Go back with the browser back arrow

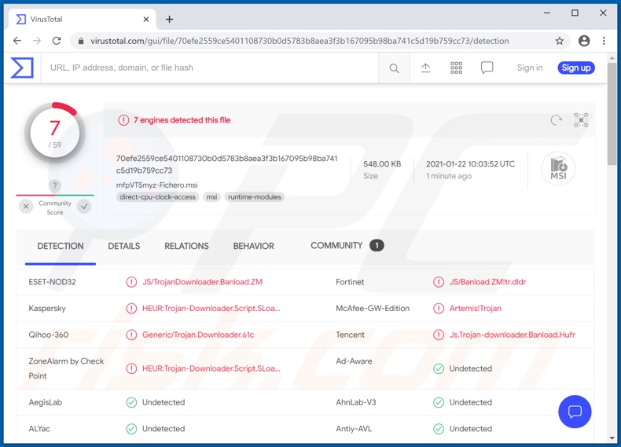[17, 41]
